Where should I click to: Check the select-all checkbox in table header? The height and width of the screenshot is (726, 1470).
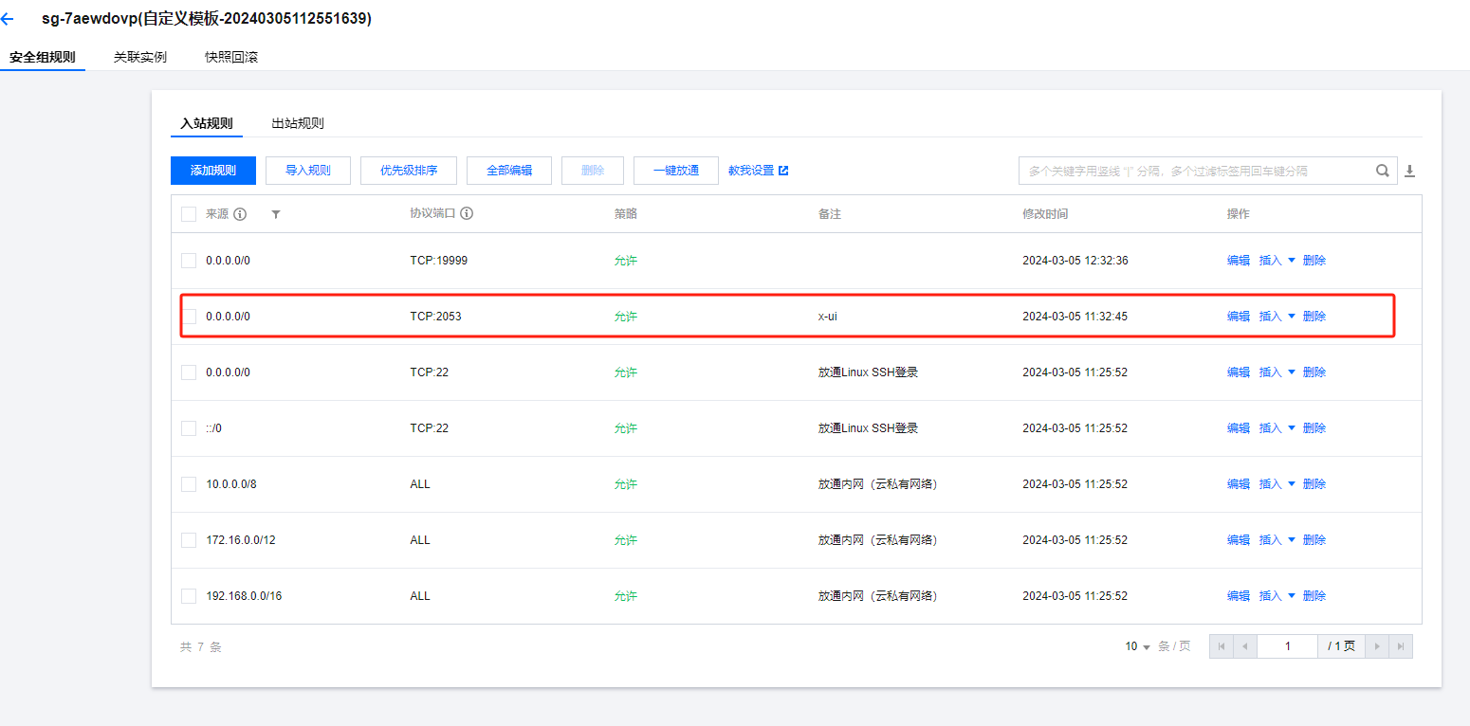tap(189, 214)
